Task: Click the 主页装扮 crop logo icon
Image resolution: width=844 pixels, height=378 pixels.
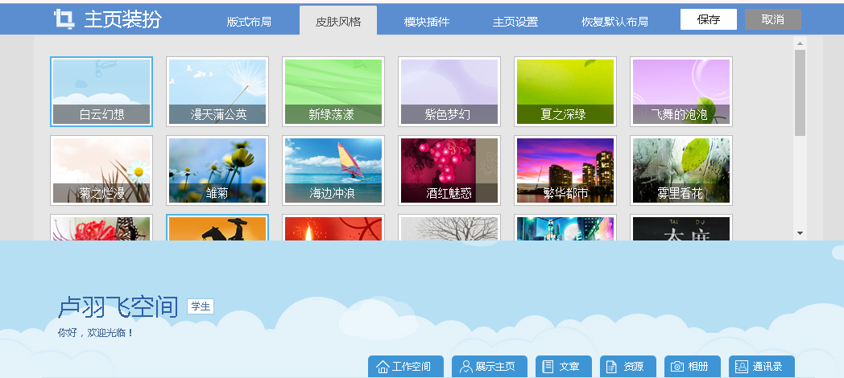Action: point(64,19)
